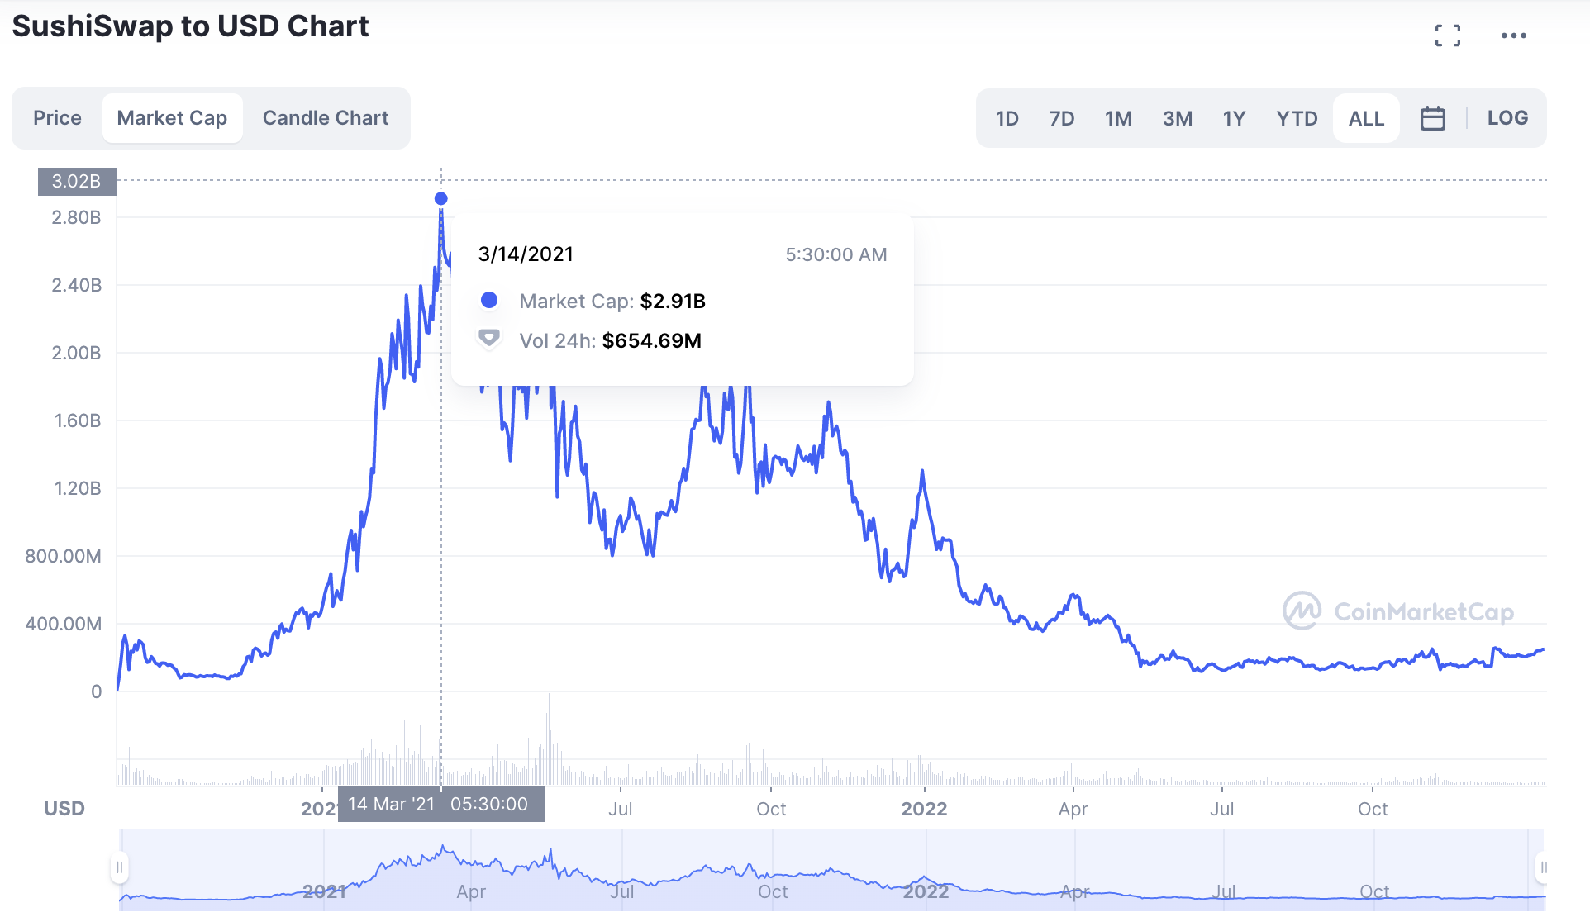Select the YTD time range
This screenshot has height=917, width=1590.
(1297, 118)
